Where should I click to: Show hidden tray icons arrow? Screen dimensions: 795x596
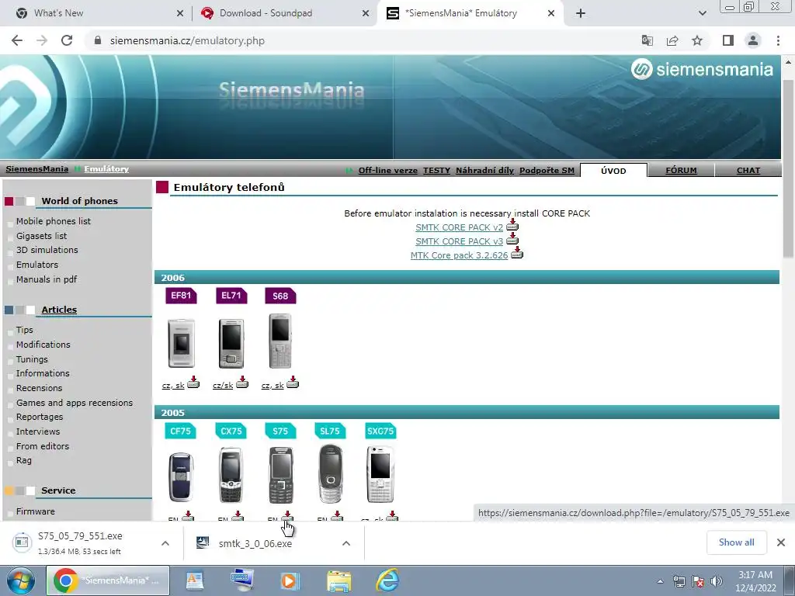pos(660,582)
